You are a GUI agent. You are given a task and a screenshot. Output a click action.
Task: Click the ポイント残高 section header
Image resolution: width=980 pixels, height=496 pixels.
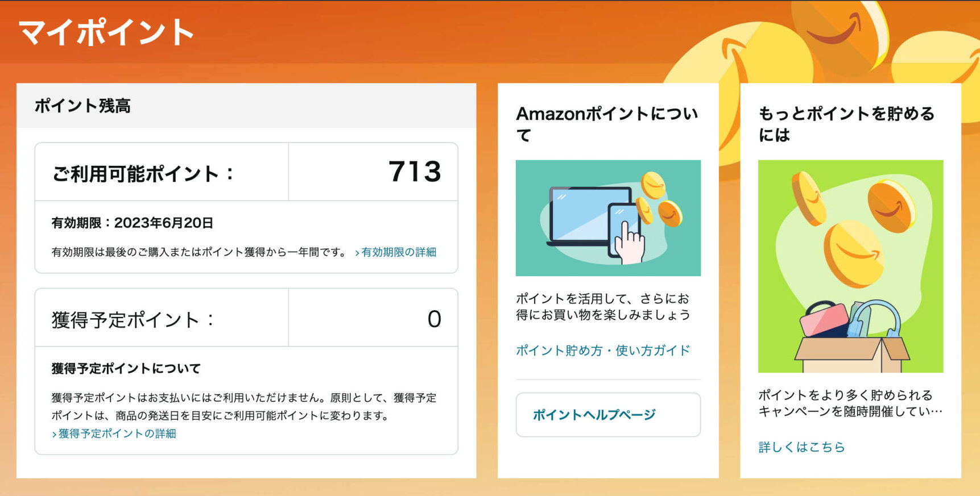point(83,106)
